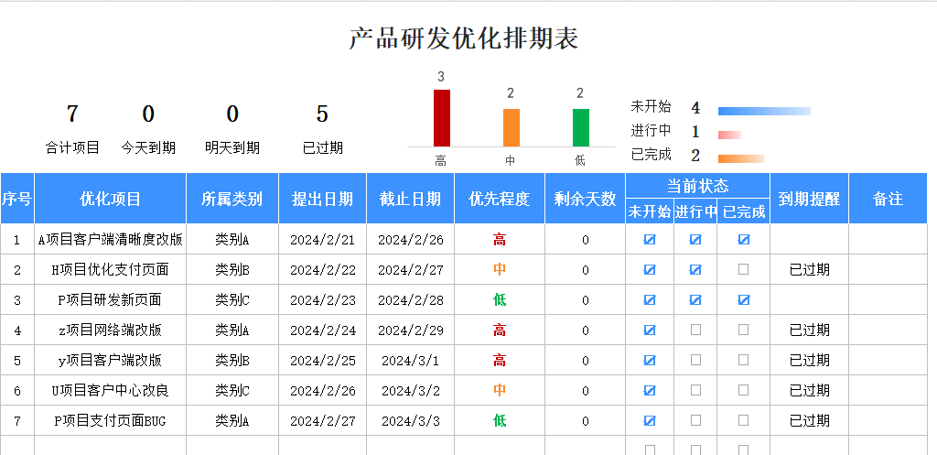Check 进行中 box for P项目支付页面BUG

click(x=695, y=420)
